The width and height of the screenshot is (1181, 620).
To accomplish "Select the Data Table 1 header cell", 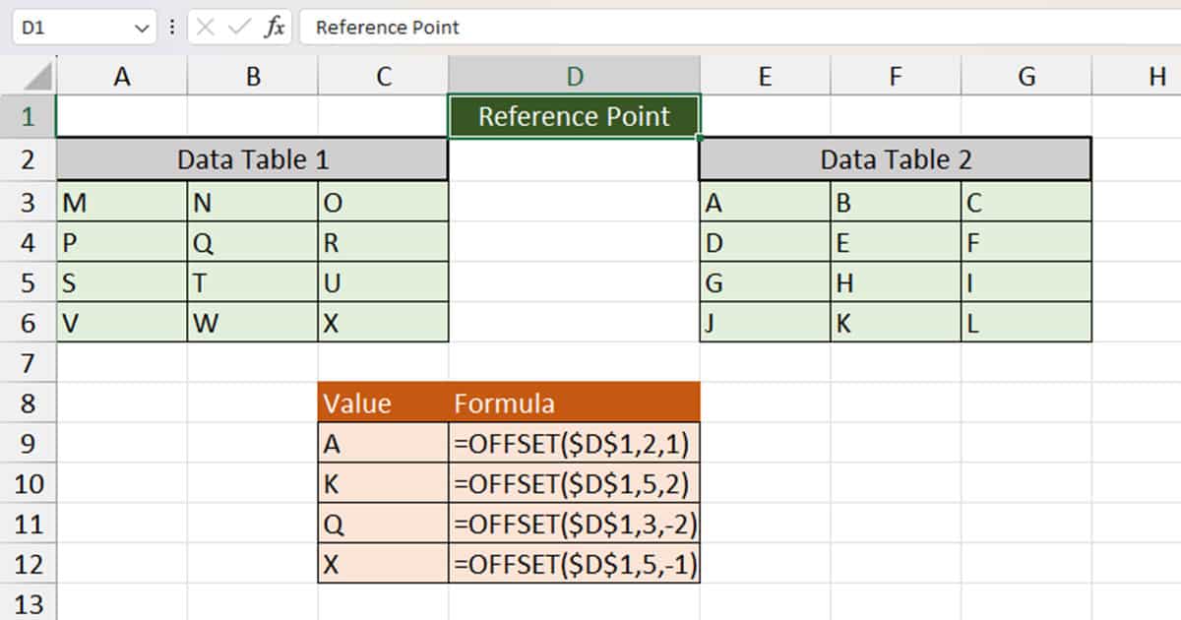I will coord(252,158).
